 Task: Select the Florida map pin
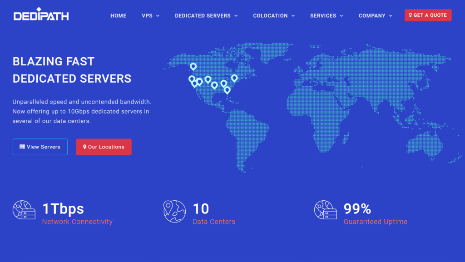tap(227, 90)
